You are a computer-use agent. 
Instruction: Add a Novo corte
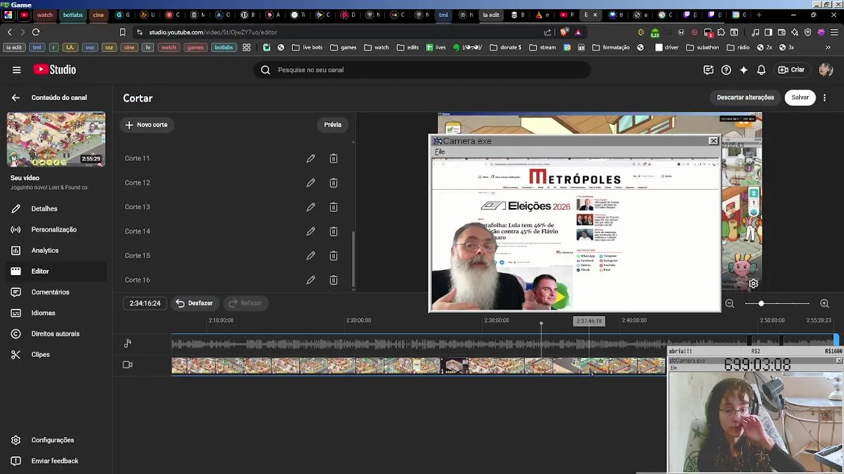point(146,125)
